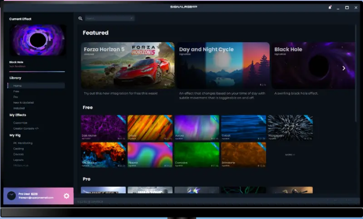Click the Pro User email text
Screen dimensions: 363x219
[x=36, y=198]
